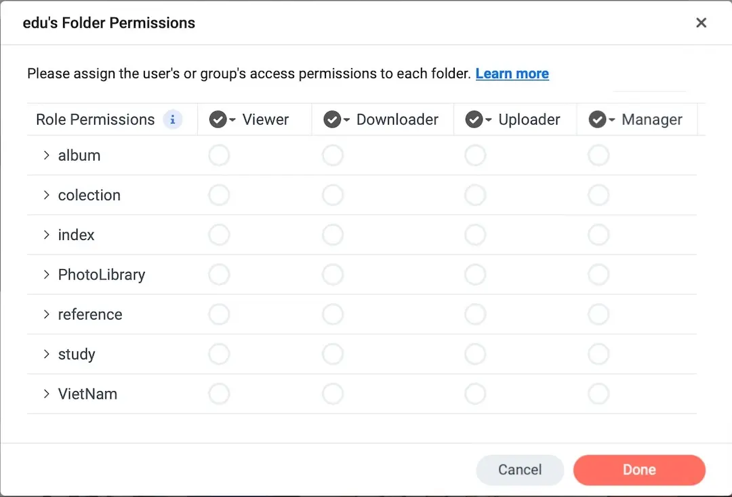Enable Viewer permission for VietNam folder
Image resolution: width=732 pixels, height=497 pixels.
coord(219,394)
